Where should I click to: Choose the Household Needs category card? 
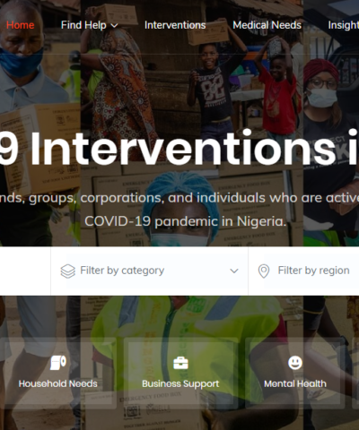point(58,374)
